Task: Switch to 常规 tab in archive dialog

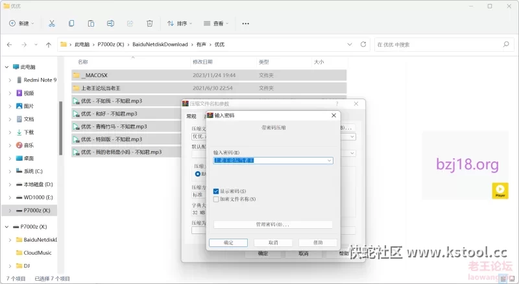Action: coord(191,116)
